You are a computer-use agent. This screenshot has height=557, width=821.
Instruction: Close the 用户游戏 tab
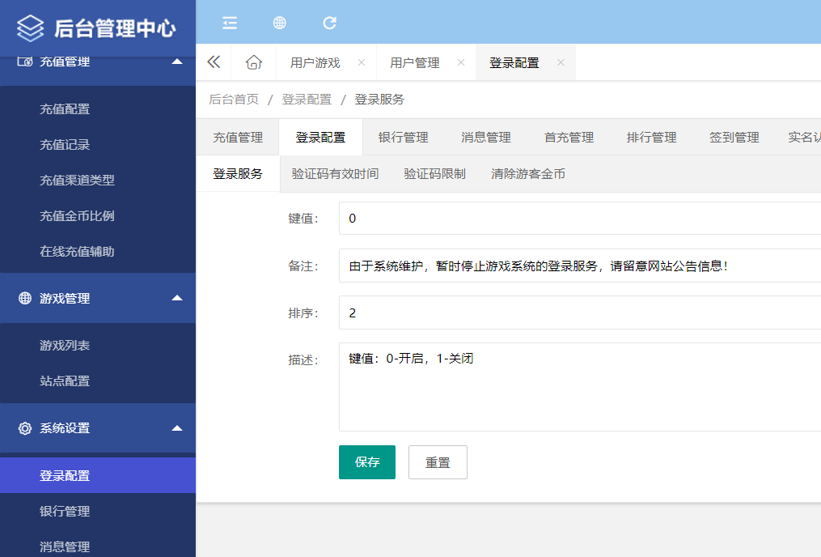pyautogui.click(x=362, y=62)
